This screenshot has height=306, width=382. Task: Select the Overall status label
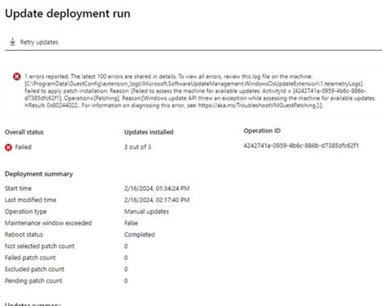(x=24, y=132)
